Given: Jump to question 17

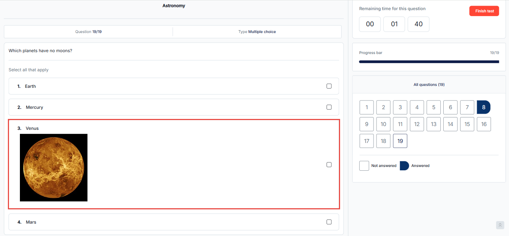Looking at the screenshot, I should (367, 141).
